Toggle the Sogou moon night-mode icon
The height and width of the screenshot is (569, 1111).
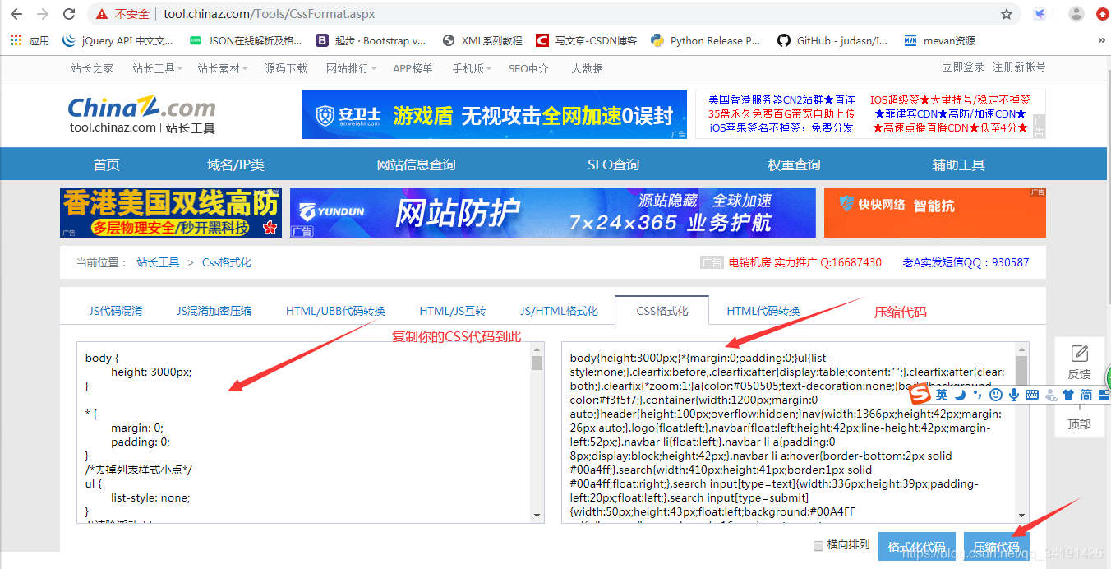[x=958, y=395]
